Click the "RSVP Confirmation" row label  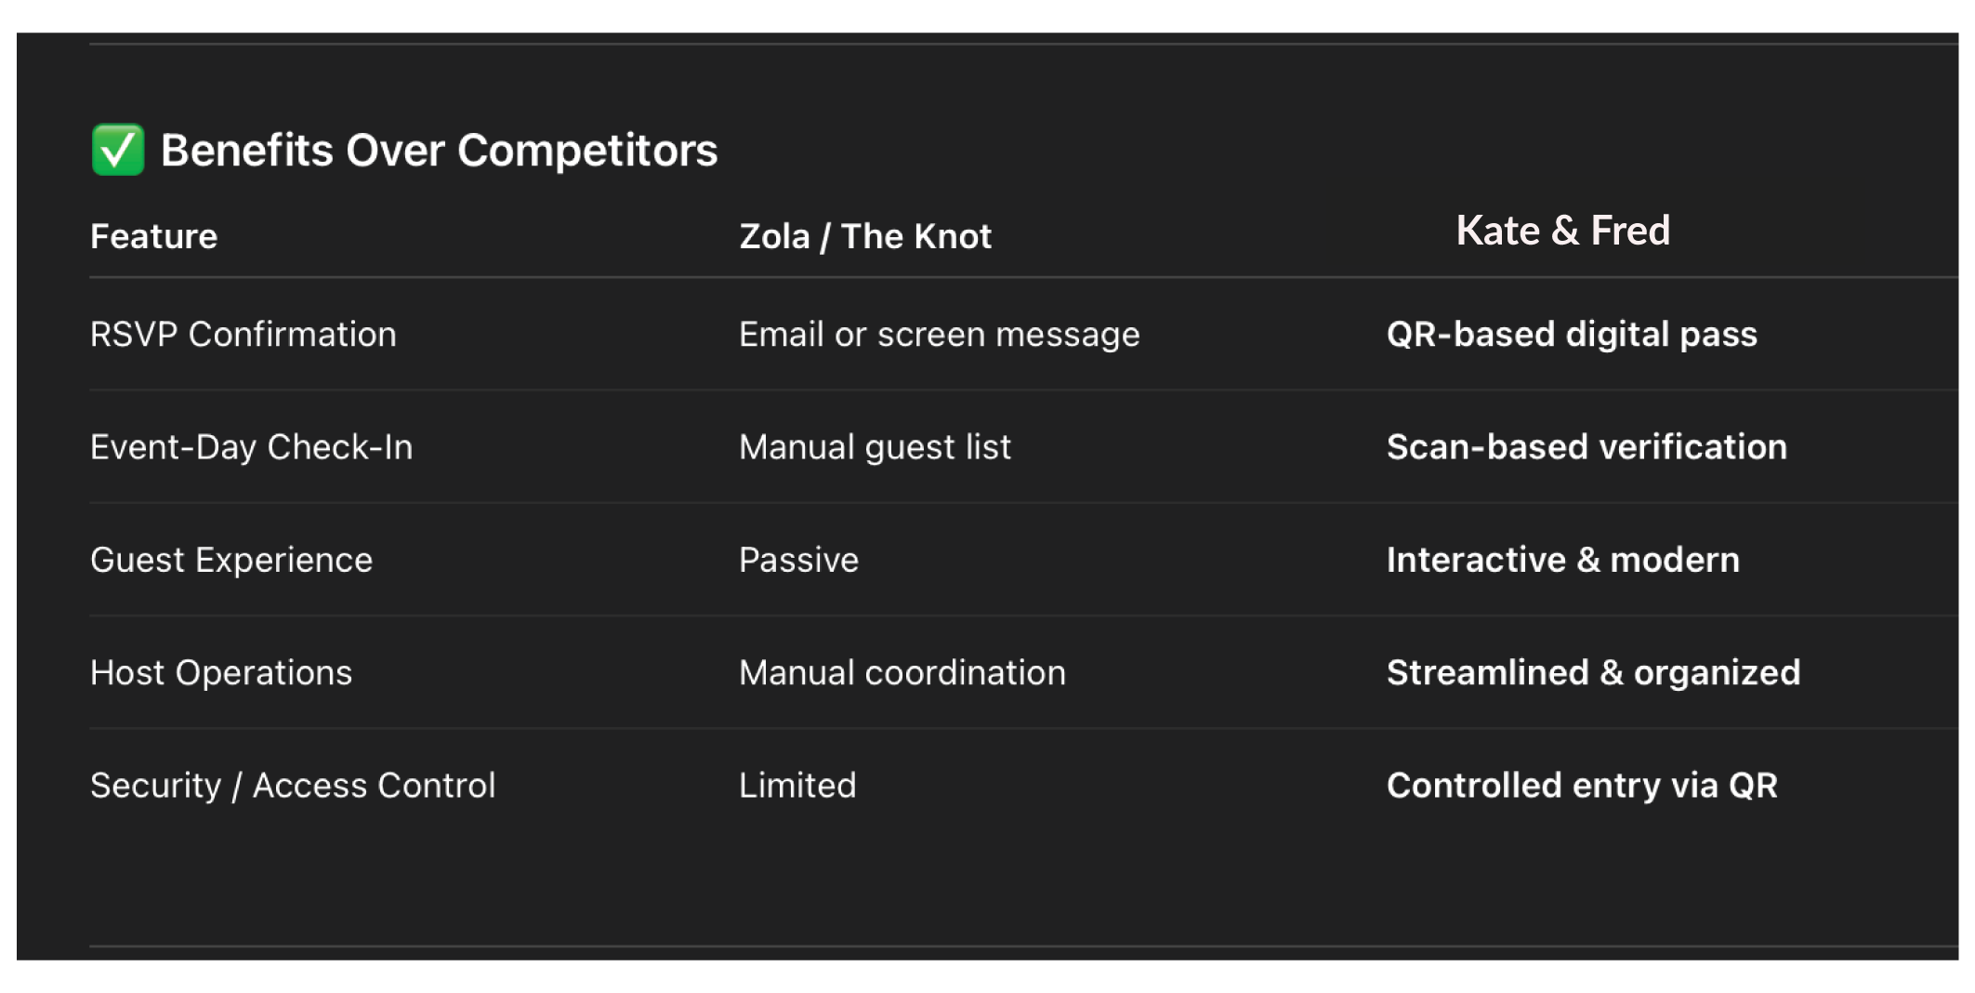[x=244, y=335]
